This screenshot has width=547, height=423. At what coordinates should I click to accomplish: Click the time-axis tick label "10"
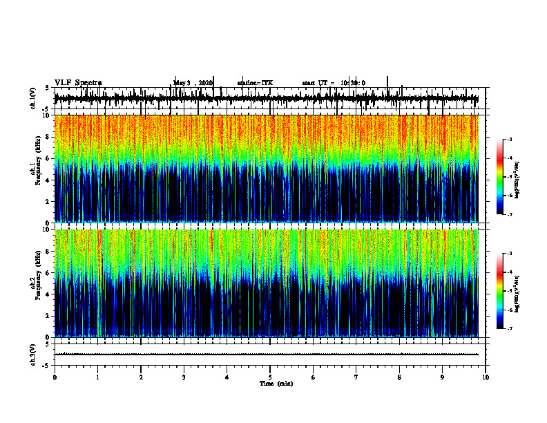[x=486, y=377]
